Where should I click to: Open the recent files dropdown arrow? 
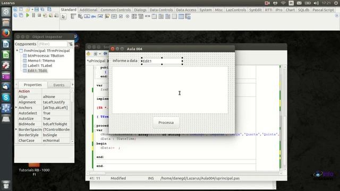32,10
